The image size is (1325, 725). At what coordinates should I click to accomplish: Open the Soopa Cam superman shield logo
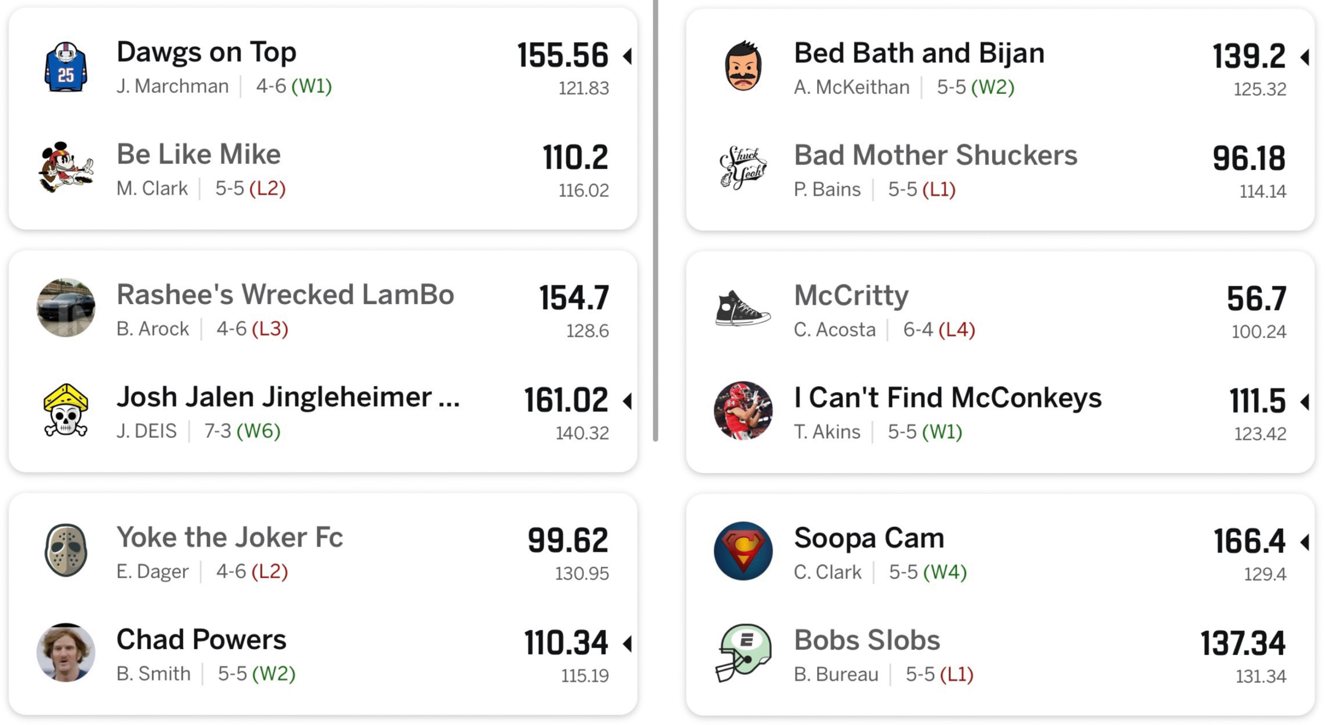[x=743, y=551]
